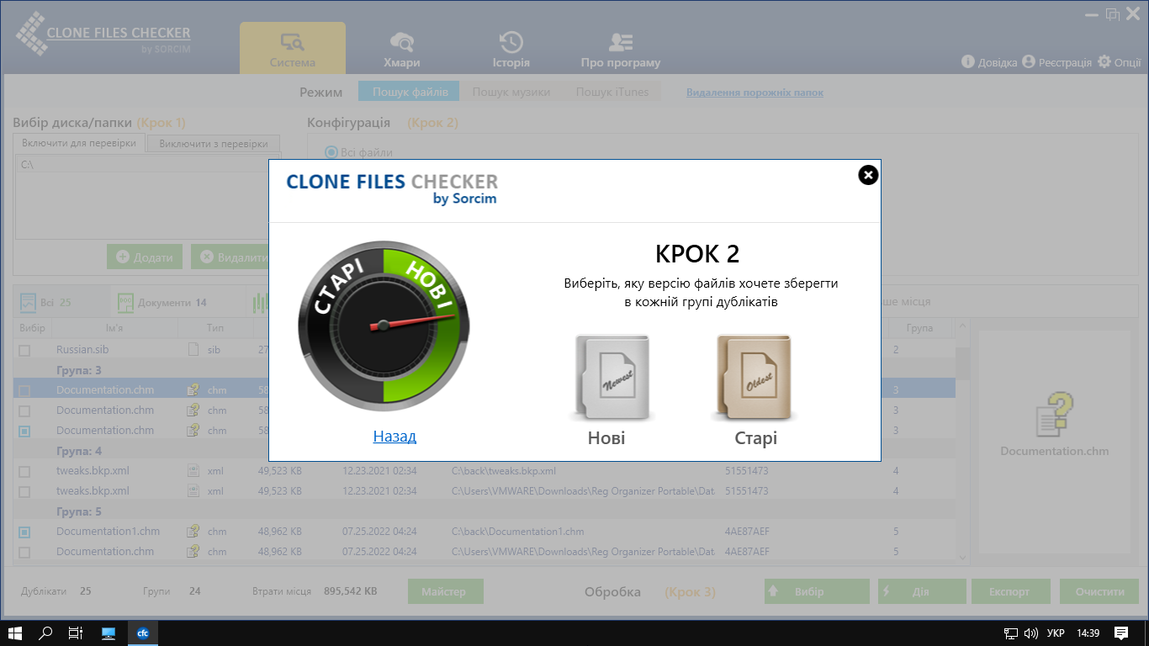Open Реєстрація registration
Image resolution: width=1149 pixels, height=646 pixels.
pyautogui.click(x=1056, y=62)
